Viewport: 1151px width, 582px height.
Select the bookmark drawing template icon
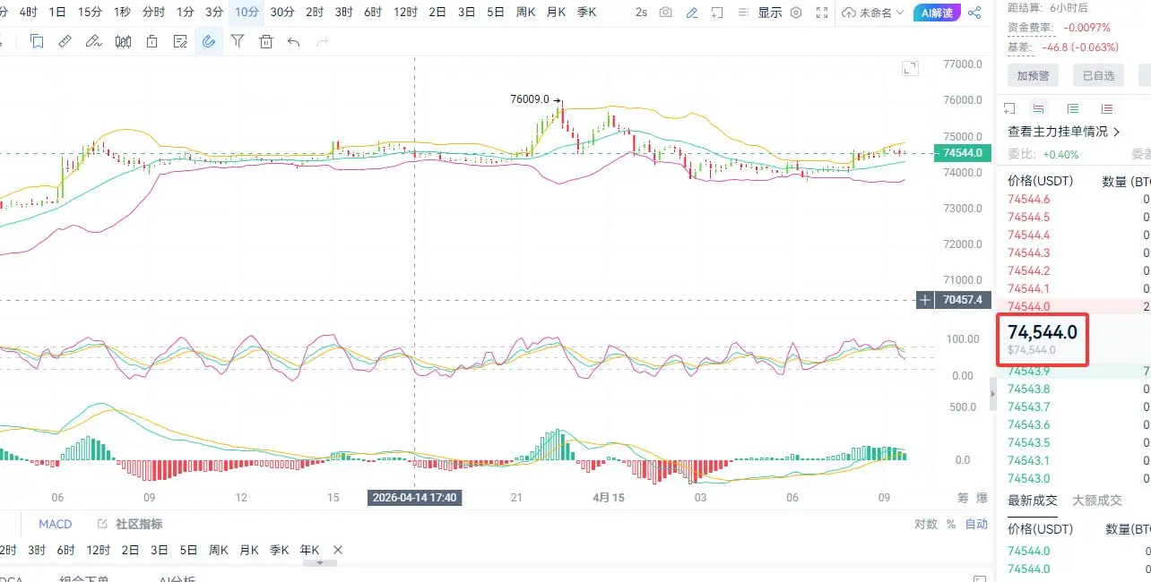pyautogui.click(x=37, y=41)
